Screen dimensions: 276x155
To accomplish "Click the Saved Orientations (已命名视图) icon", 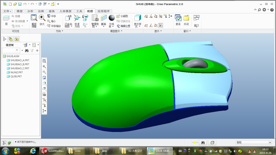I will 68,21.
